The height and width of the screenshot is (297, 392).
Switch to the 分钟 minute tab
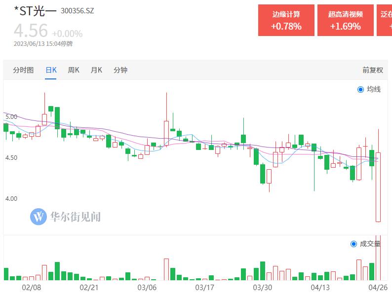(120, 70)
